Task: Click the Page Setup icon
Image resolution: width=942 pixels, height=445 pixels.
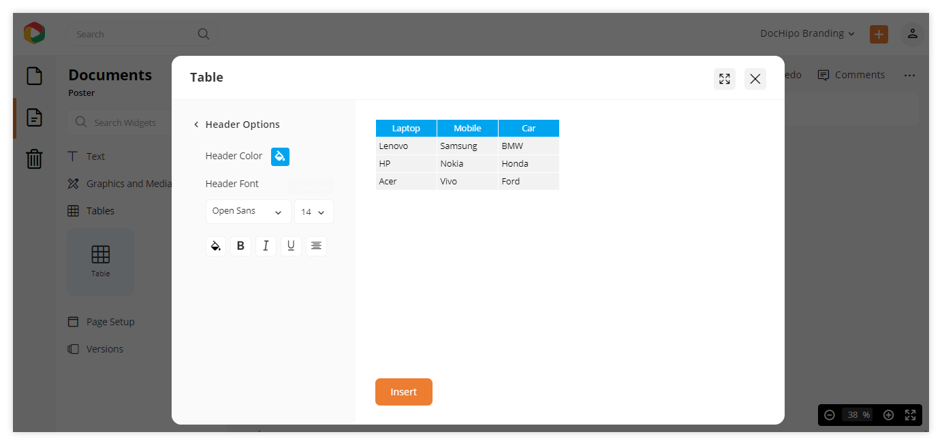Action: (x=73, y=322)
